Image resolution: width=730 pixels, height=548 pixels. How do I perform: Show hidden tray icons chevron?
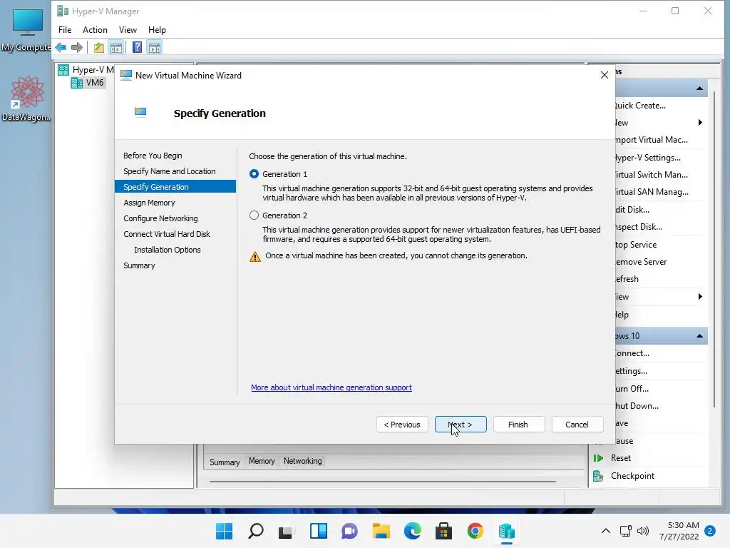(606, 531)
